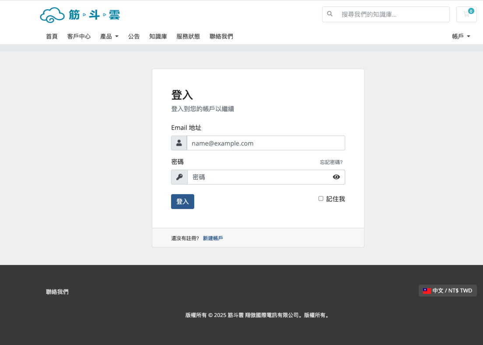
Task: Click the user icon beside Email field
Action: (x=179, y=143)
